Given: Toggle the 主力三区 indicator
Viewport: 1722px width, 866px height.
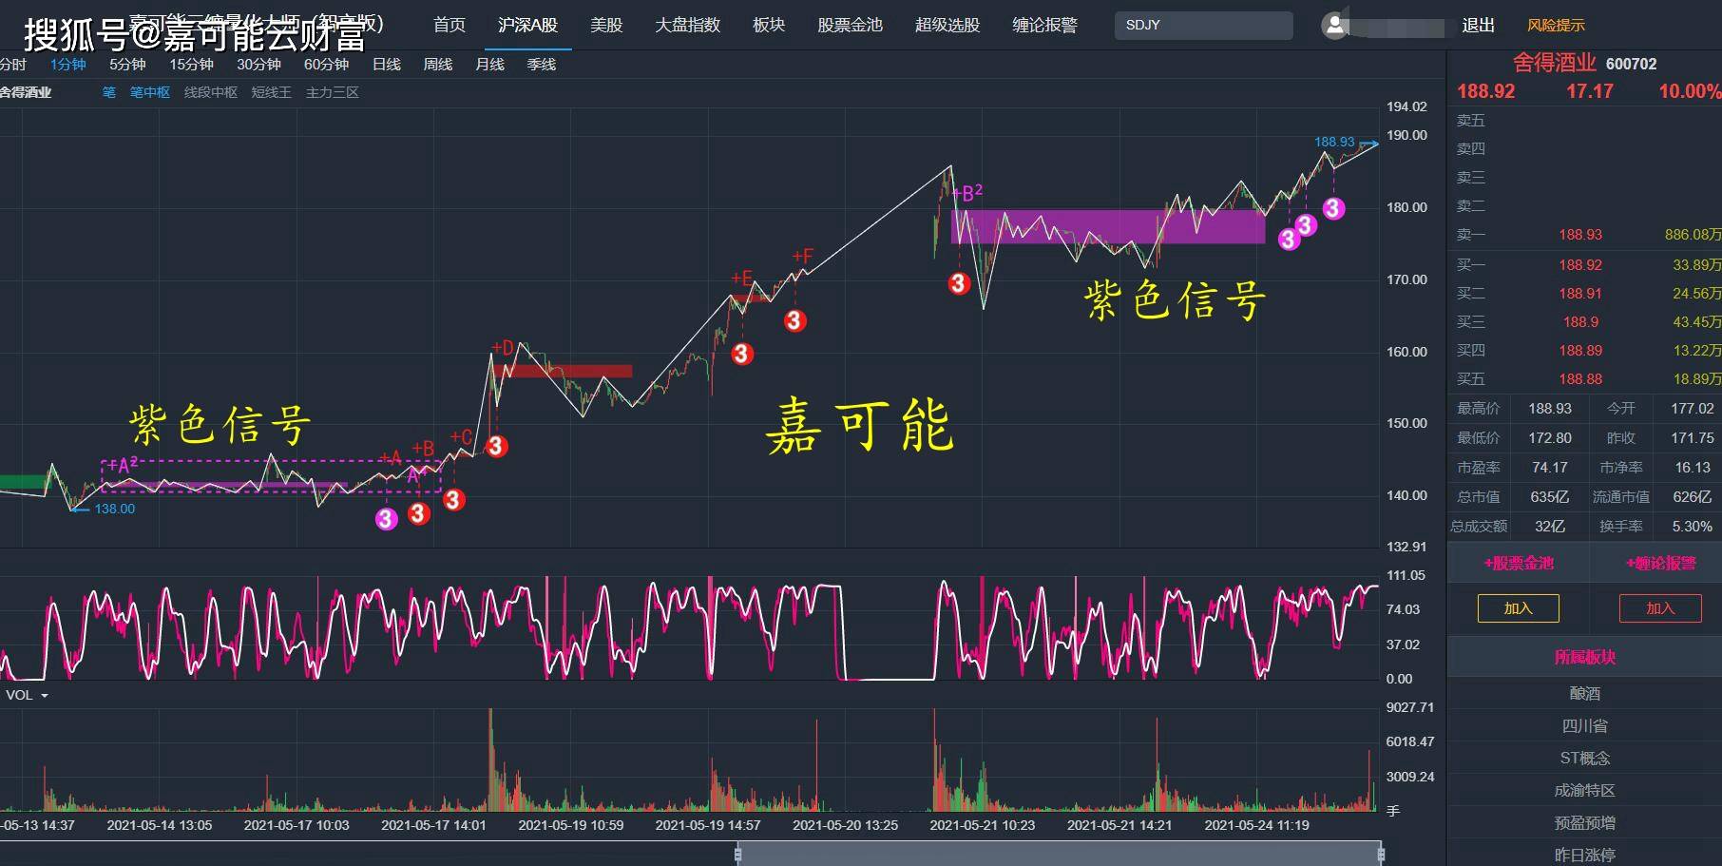Looking at the screenshot, I should pos(332,92).
